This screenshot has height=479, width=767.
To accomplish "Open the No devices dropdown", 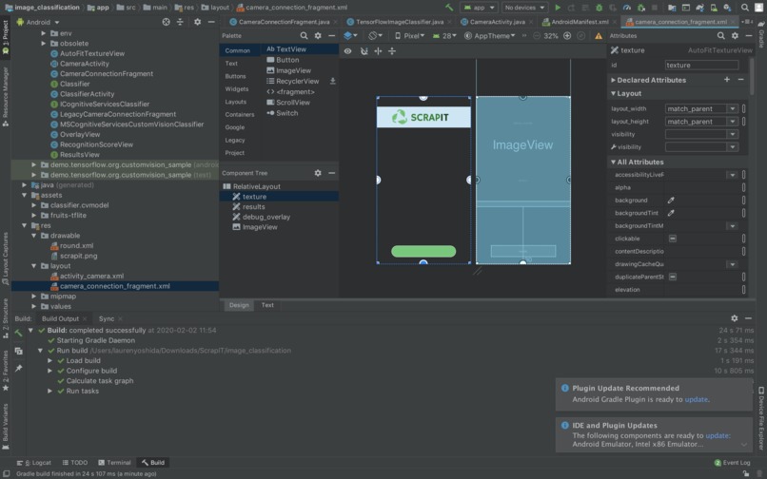I will click(525, 8).
